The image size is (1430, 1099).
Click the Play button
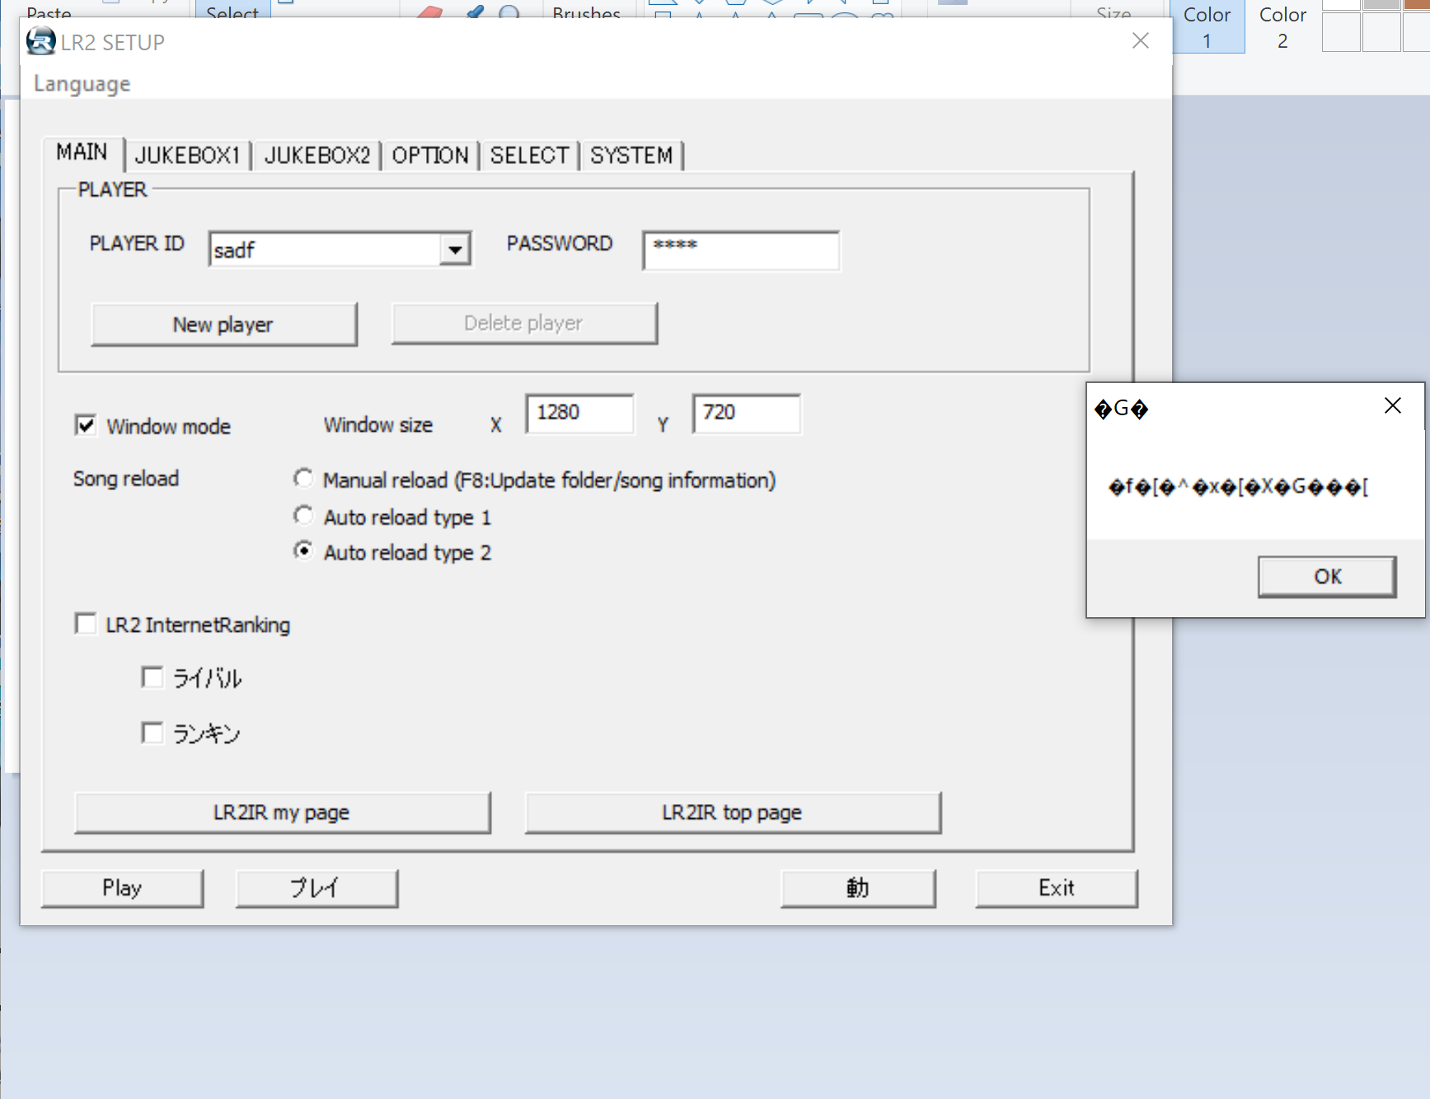pos(122,888)
